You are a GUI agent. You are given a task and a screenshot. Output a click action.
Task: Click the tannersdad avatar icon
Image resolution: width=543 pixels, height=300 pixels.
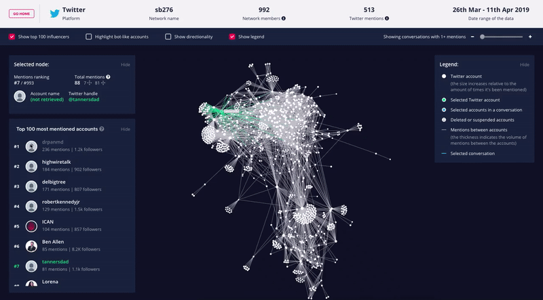(31, 266)
